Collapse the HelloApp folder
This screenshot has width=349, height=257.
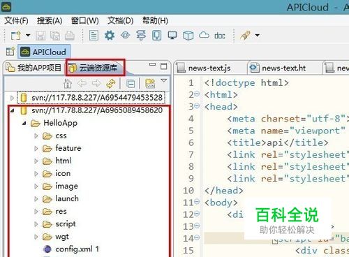(x=24, y=123)
